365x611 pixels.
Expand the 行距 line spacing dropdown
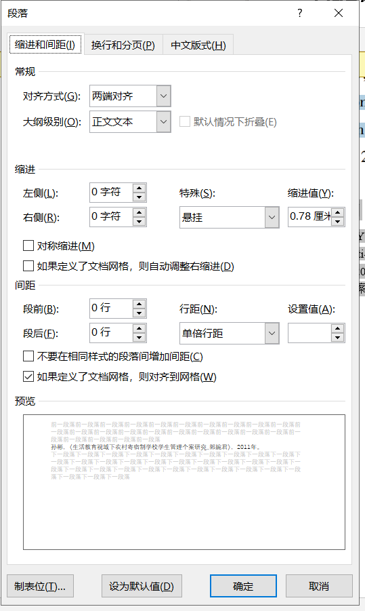pos(272,333)
